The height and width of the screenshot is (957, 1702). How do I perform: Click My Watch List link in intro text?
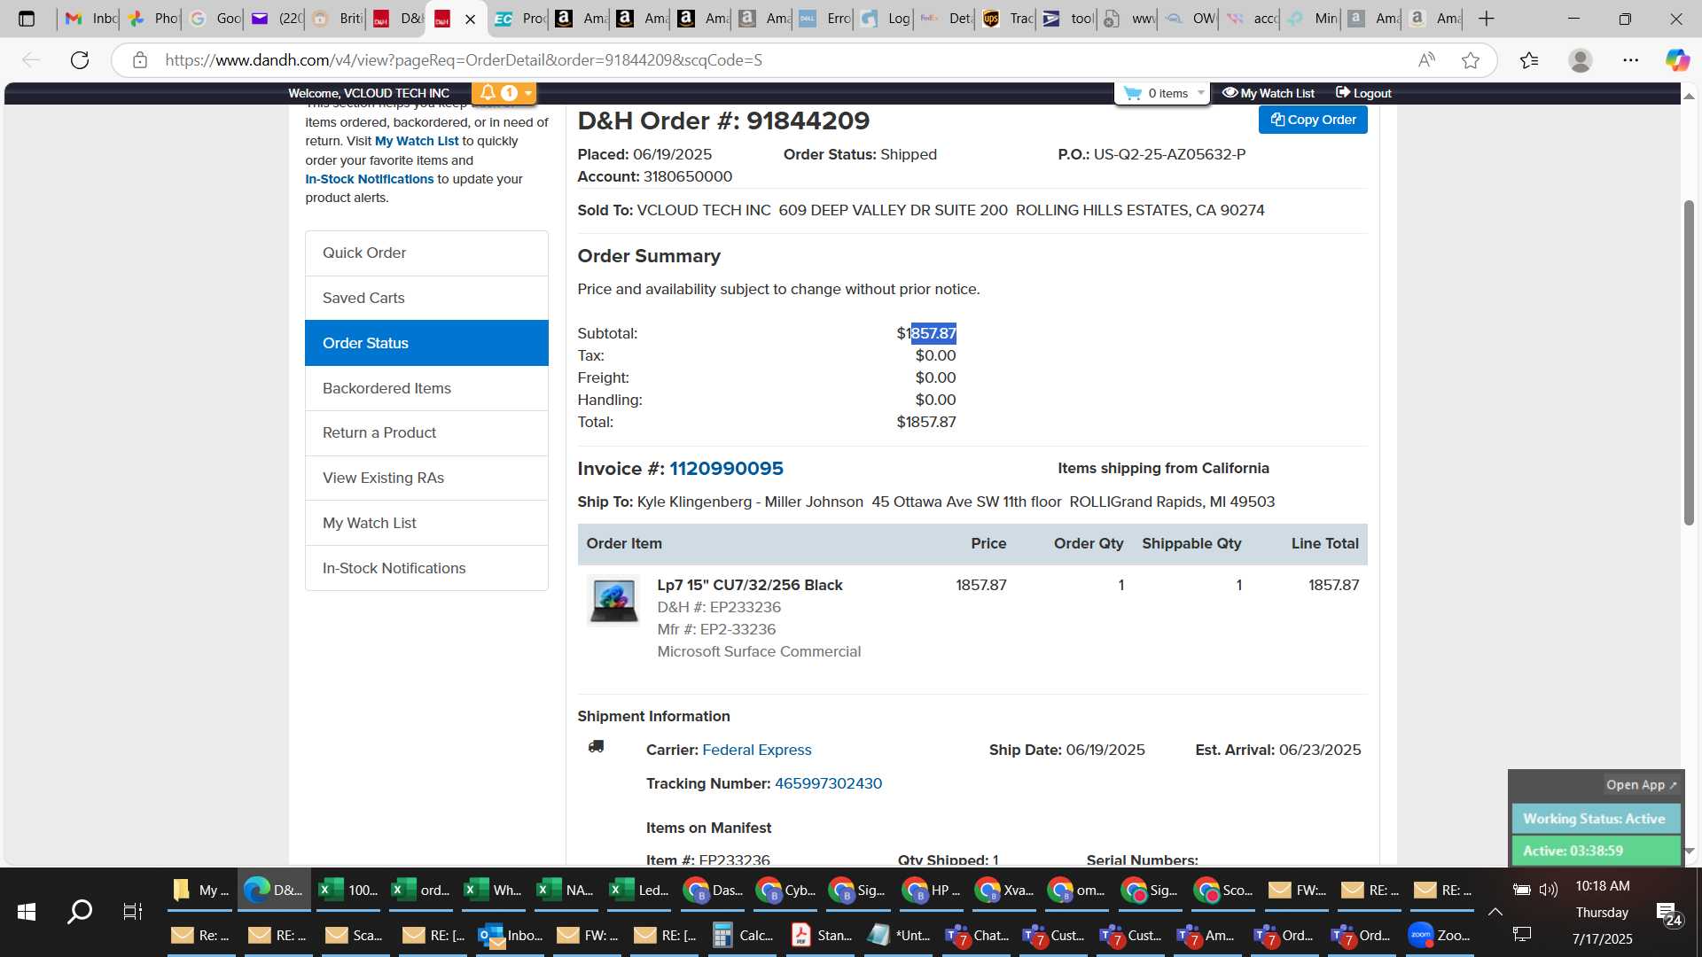click(x=417, y=141)
